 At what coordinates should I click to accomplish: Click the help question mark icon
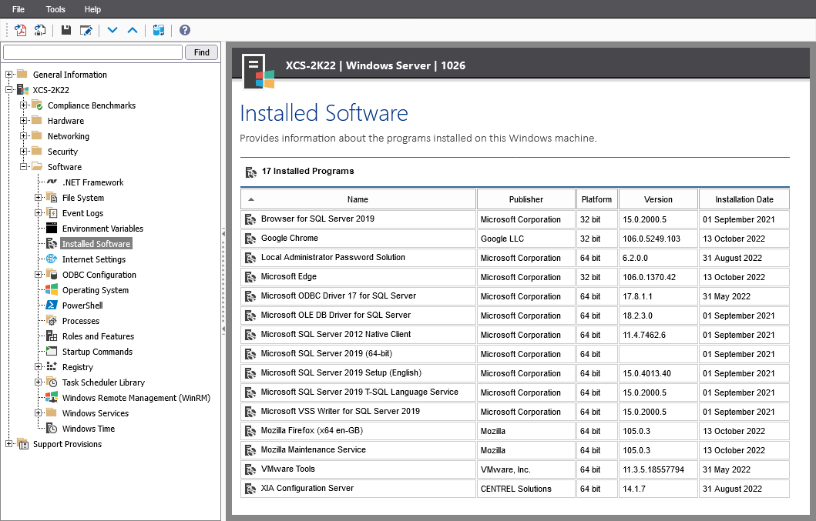(x=185, y=30)
